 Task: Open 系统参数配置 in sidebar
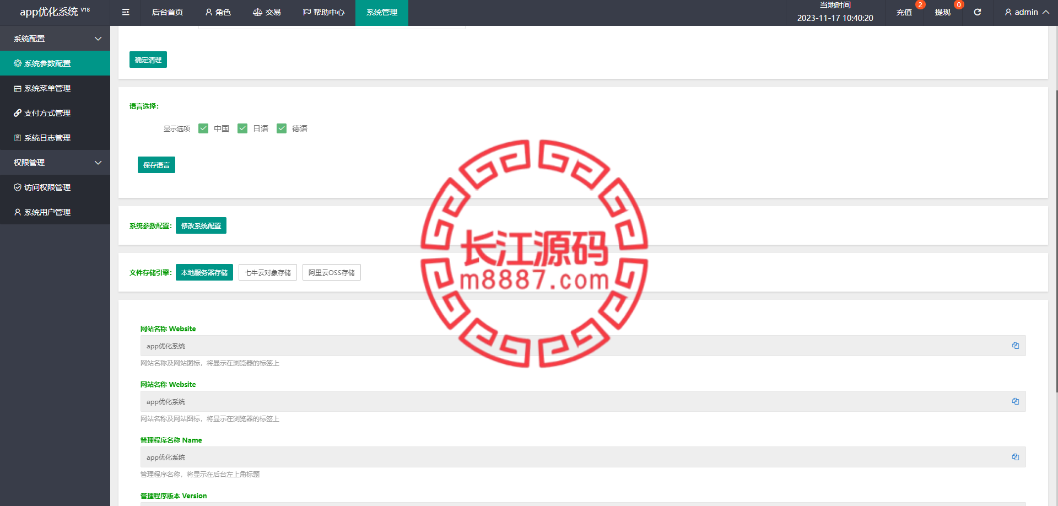pyautogui.click(x=55, y=63)
